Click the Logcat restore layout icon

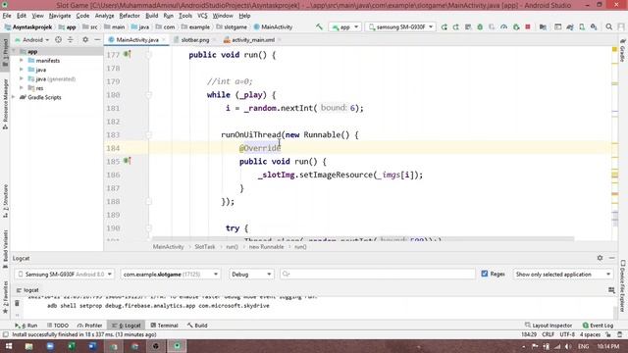(611, 290)
